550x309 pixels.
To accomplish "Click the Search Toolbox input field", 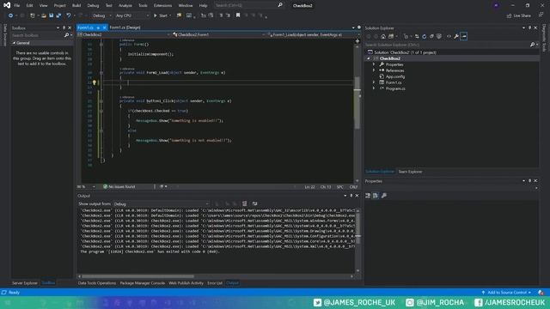I will pos(37,35).
